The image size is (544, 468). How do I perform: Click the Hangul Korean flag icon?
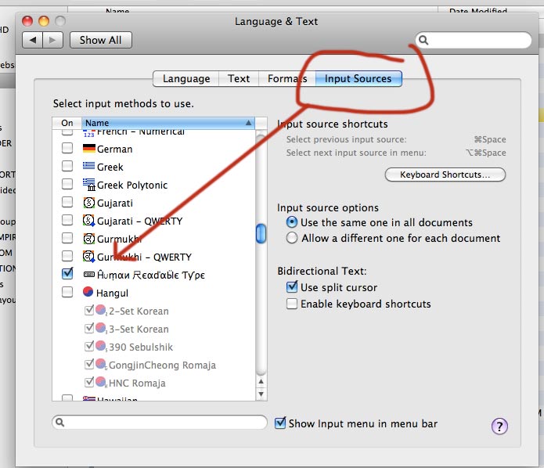coord(89,293)
